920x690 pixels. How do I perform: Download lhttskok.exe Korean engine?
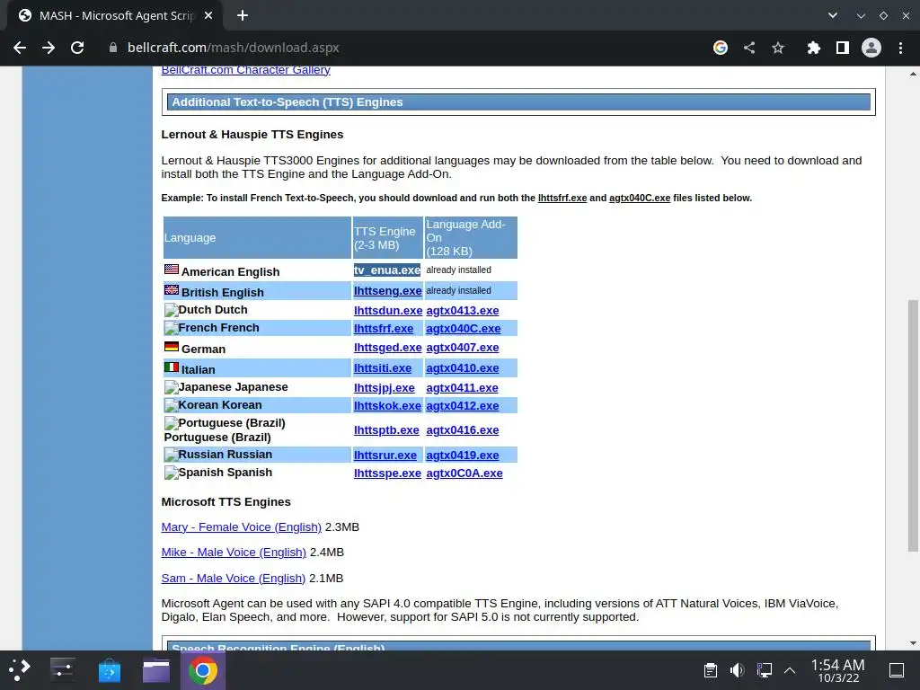(387, 405)
